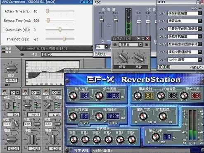Click the 残响时间 decay time knob

[99, 116]
